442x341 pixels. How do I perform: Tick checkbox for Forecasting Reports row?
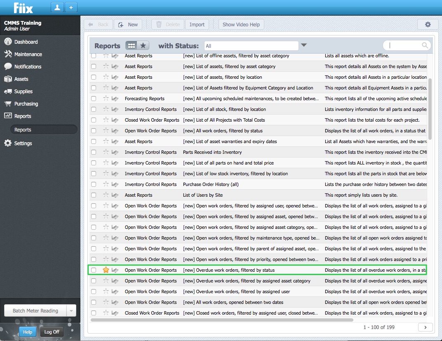tap(94, 99)
